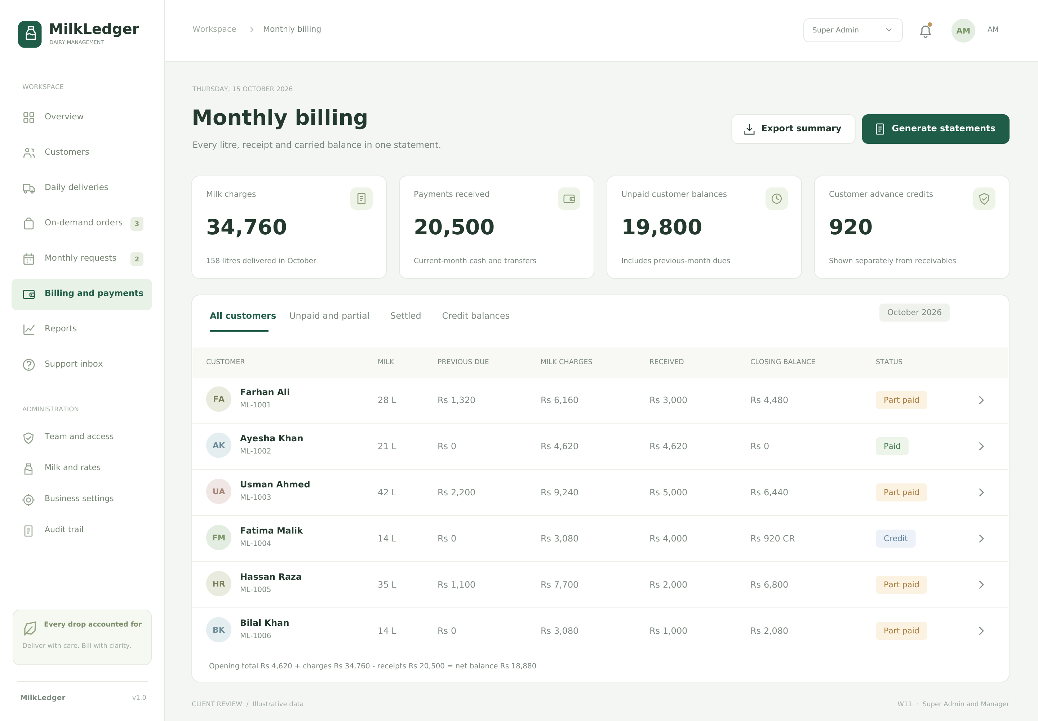Click the Payments received wallet icon
1038x721 pixels.
click(569, 198)
